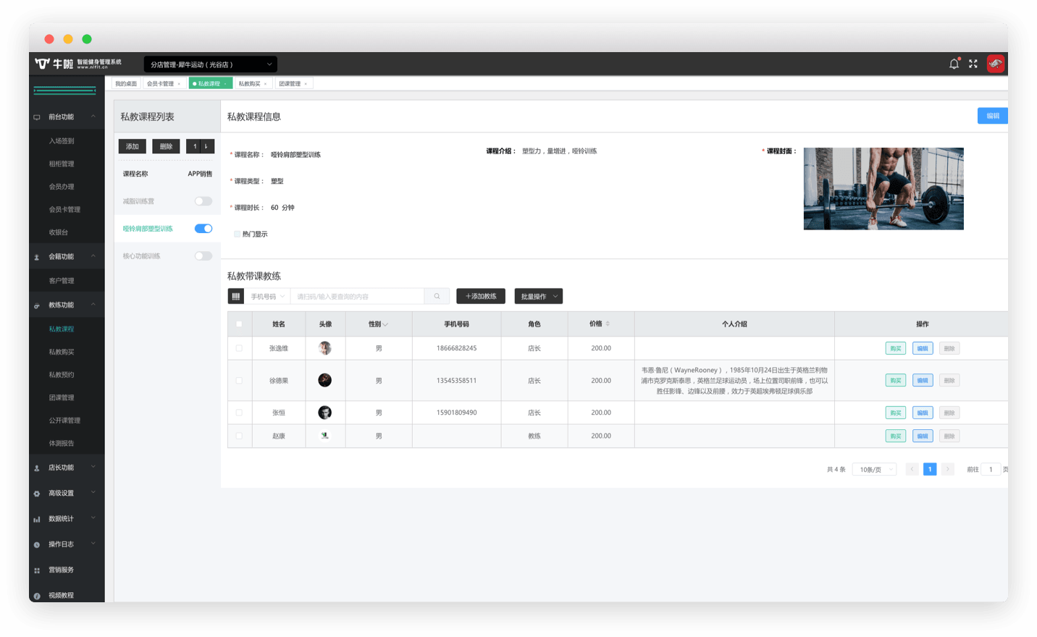Viewport: 1037px width, 637px height.
Task: Enable APP sale toggle for 减脂训练营
Action: [x=203, y=201]
